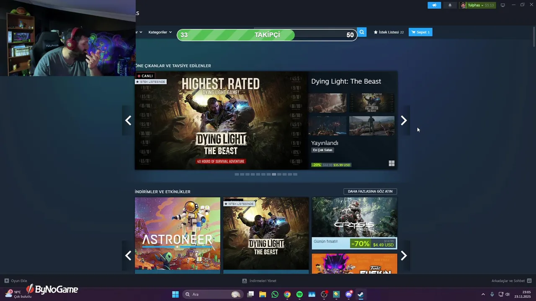Show hidden system tray icons chevron

483,294
